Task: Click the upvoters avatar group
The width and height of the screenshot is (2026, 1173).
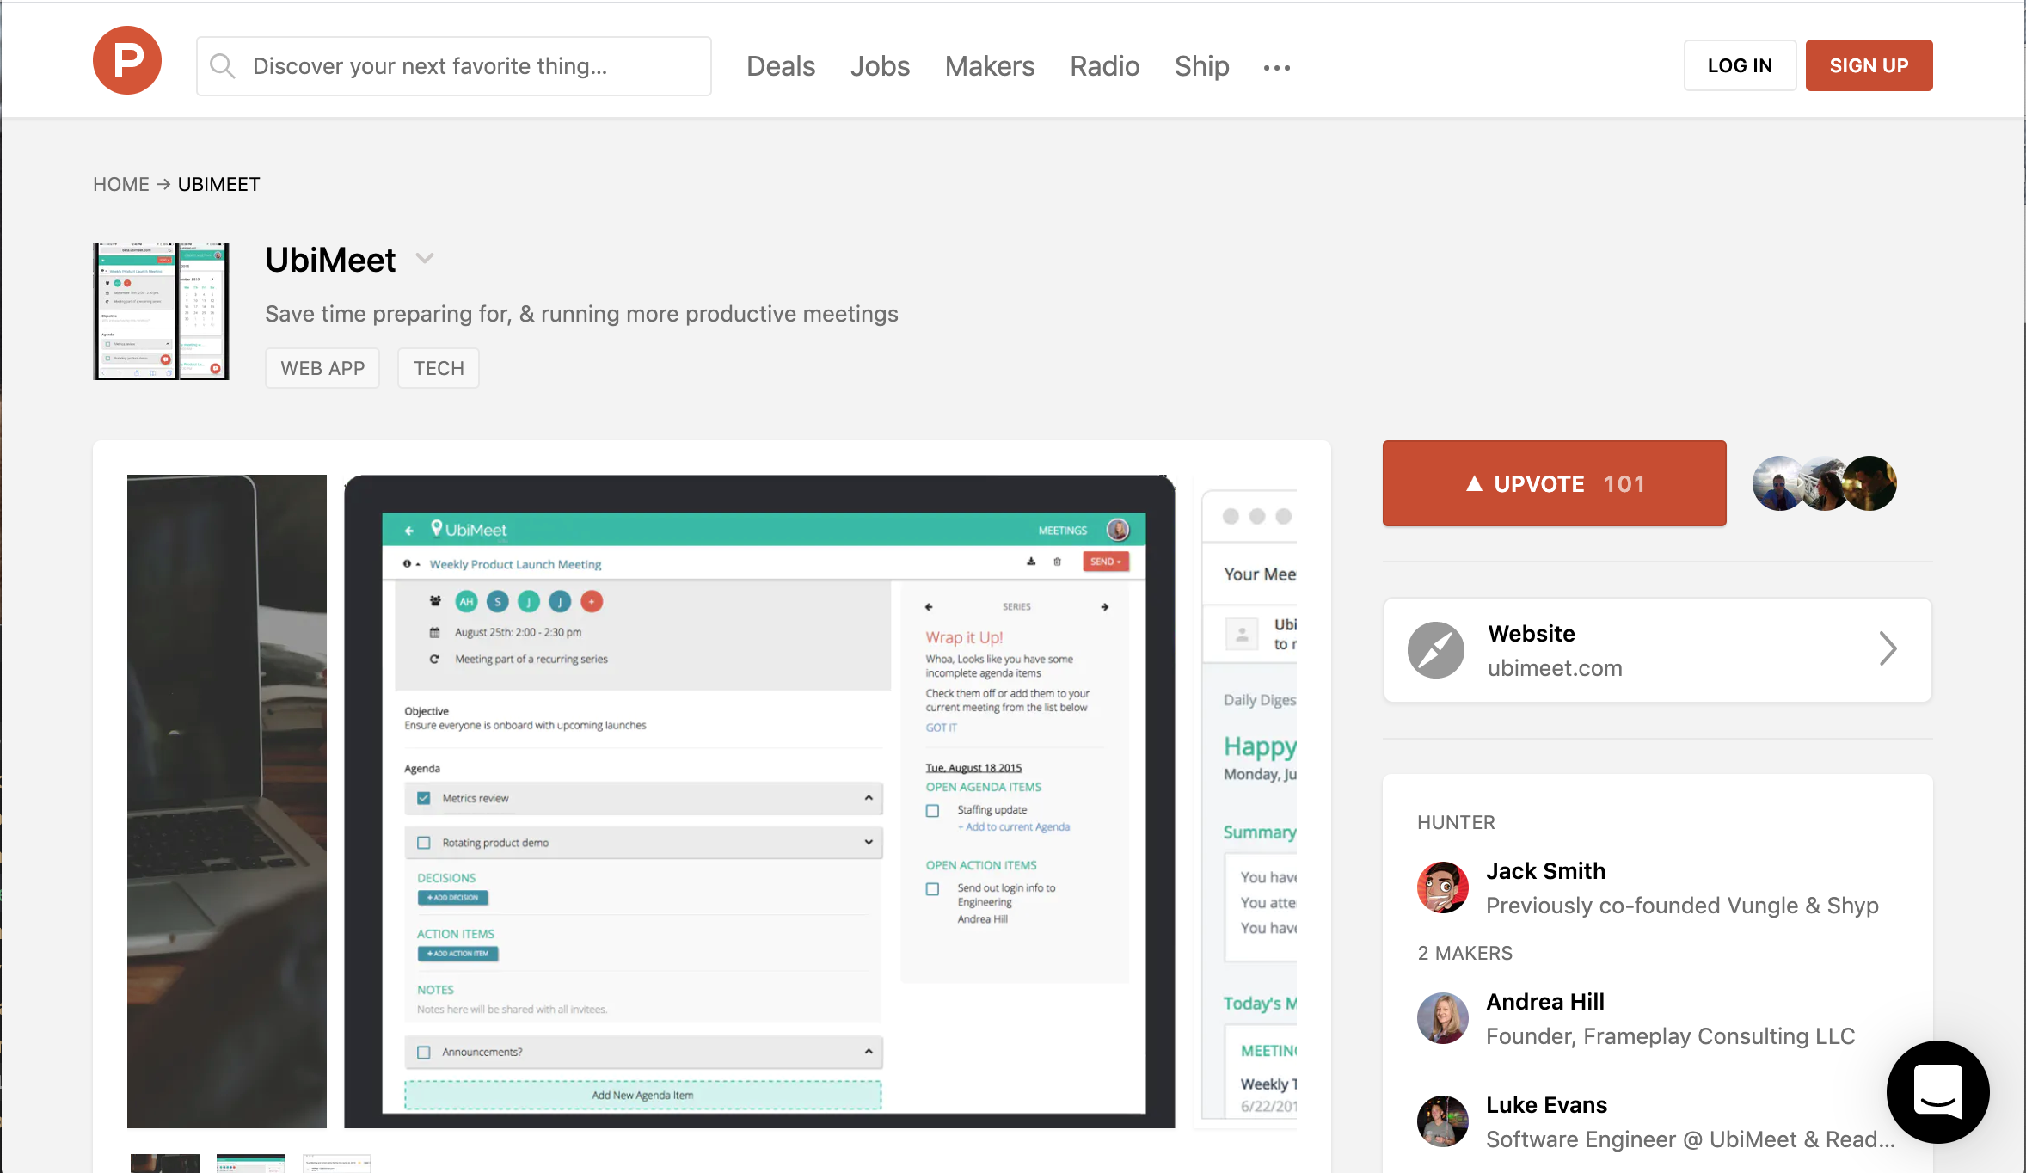Action: [1824, 483]
